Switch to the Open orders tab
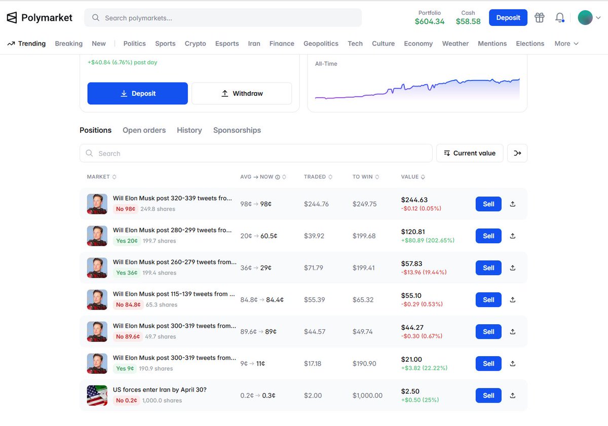 (144, 130)
